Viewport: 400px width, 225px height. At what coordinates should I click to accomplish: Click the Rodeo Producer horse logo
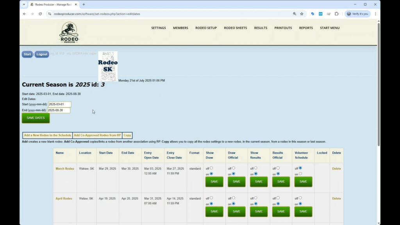tap(69, 32)
